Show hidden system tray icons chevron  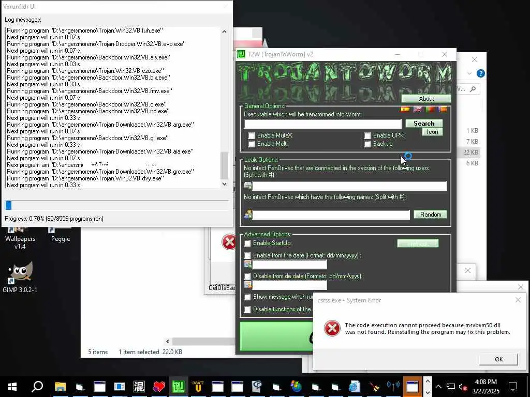pyautogui.click(x=438, y=387)
